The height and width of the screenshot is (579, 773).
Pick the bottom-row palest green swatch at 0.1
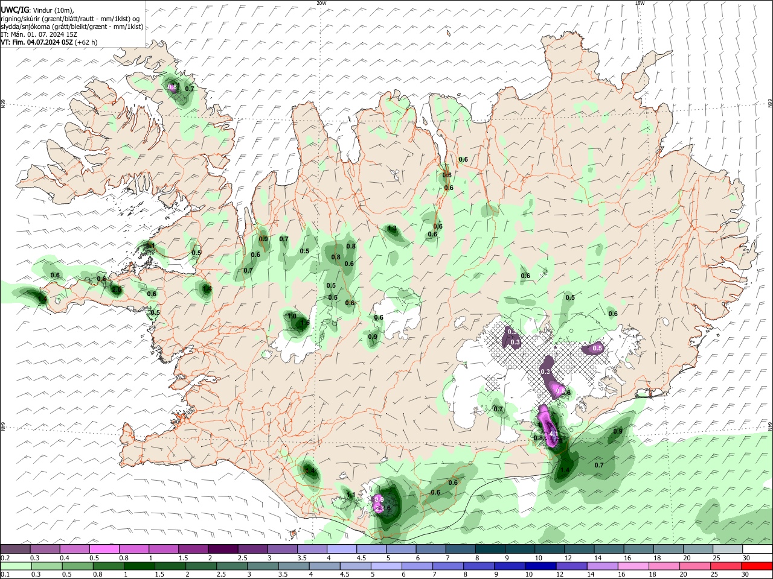coord(16,566)
